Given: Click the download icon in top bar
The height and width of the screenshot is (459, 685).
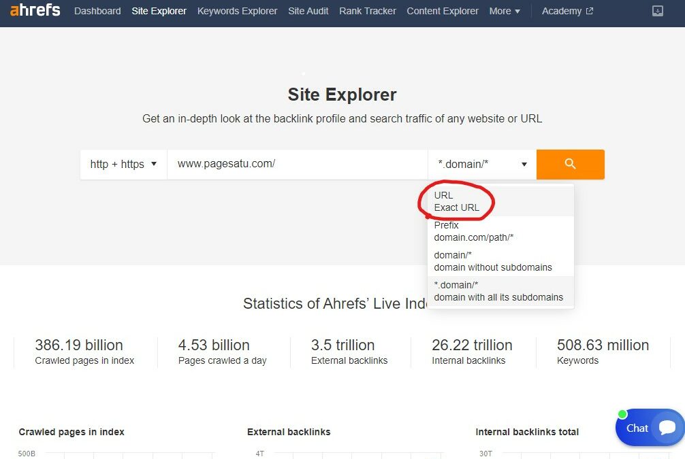Looking at the screenshot, I should coord(657,11).
